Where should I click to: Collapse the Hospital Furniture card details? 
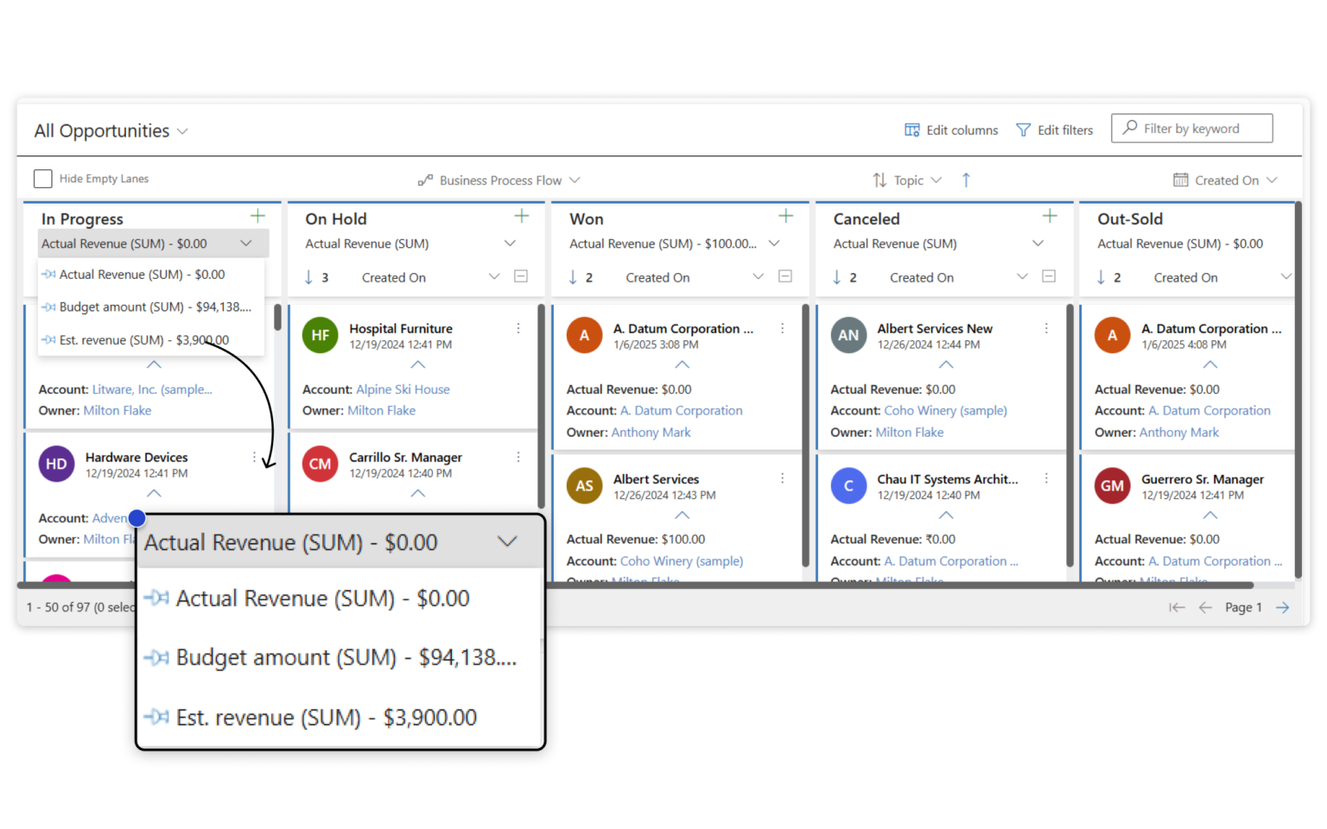coord(418,364)
